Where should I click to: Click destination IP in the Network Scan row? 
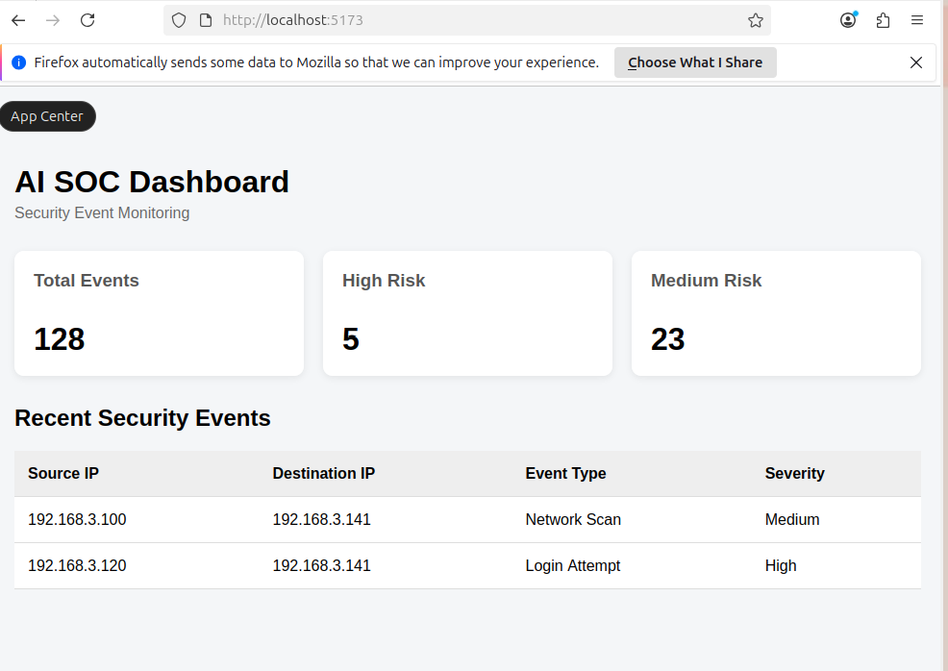pos(322,519)
